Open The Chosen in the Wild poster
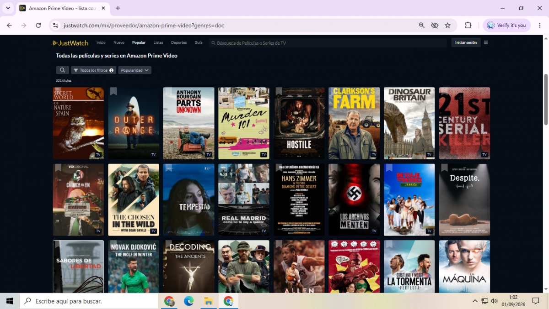 tap(134, 200)
